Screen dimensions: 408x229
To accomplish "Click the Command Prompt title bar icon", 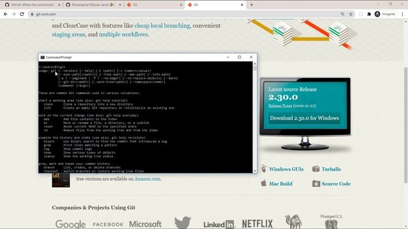I will tap(43, 57).
